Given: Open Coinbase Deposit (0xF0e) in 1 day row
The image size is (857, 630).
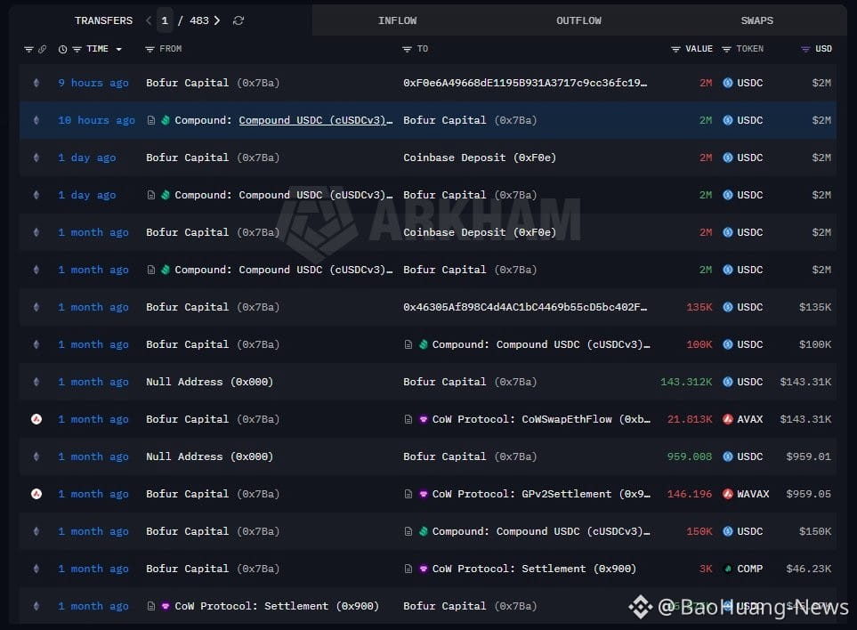Looking at the screenshot, I should point(480,157).
